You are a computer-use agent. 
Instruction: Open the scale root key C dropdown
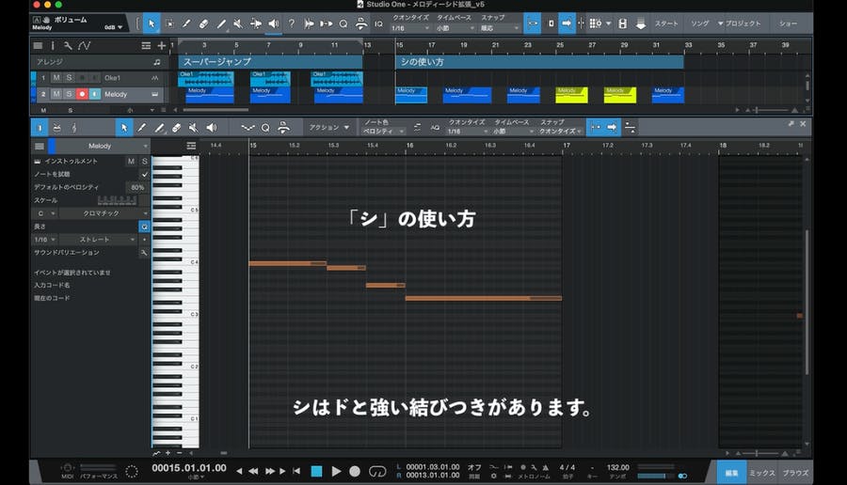pos(45,213)
